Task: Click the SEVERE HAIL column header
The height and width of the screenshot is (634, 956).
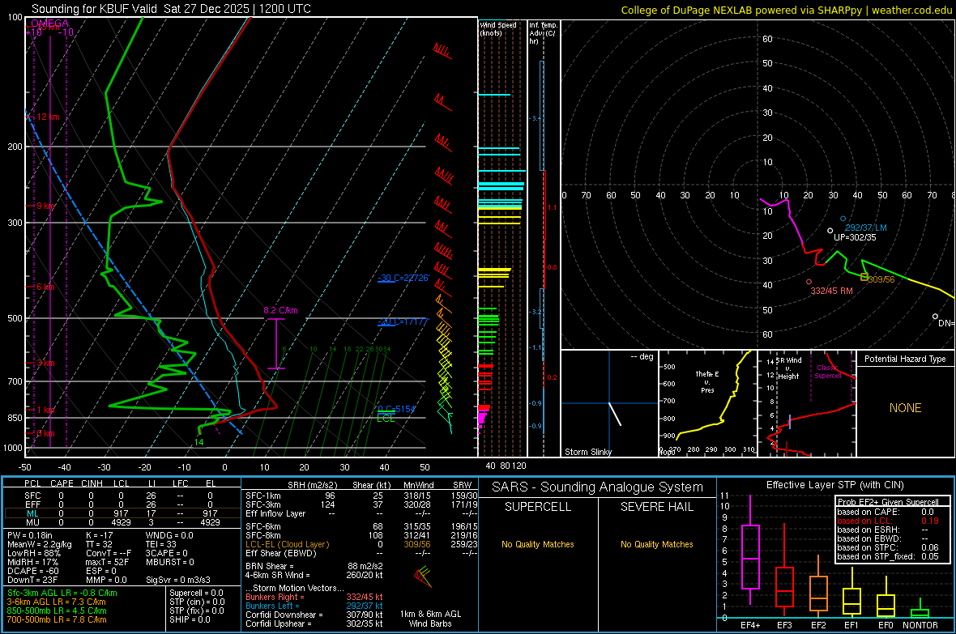Action: coord(656,507)
